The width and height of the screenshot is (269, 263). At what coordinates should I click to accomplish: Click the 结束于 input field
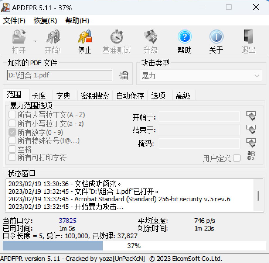(x=199, y=130)
